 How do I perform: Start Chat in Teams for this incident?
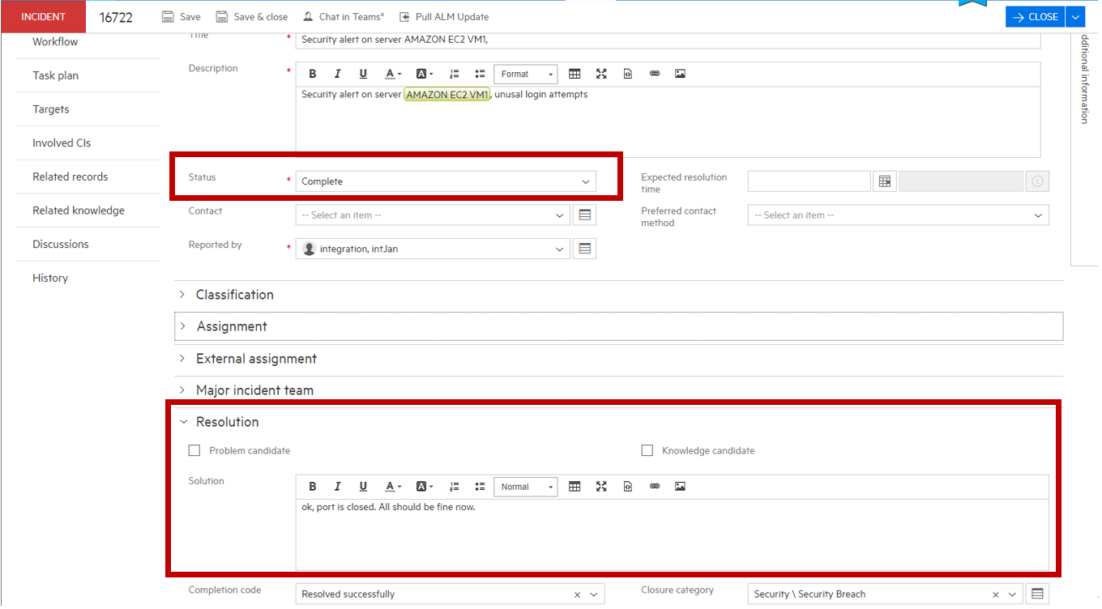[x=343, y=16]
